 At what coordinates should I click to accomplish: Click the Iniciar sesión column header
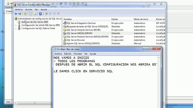[160, 19]
